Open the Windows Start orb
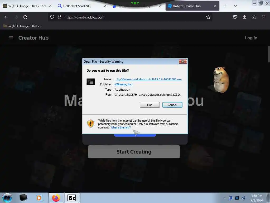Screen dimensions: 270x203 (x=7, y=198)
